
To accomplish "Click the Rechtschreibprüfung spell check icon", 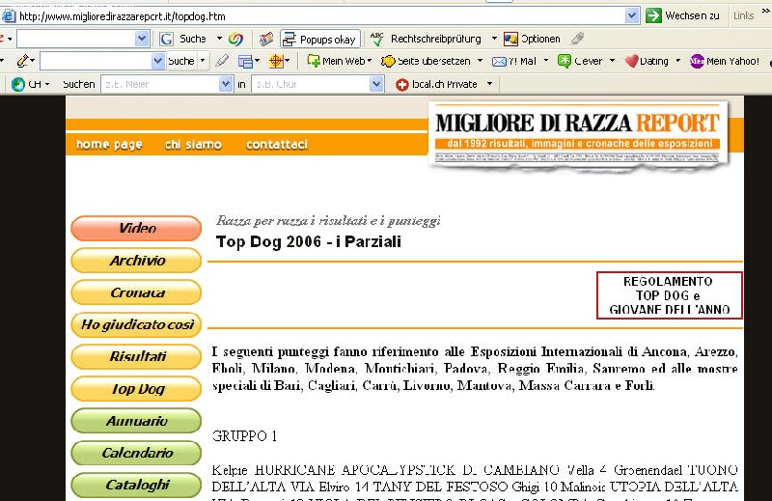I will [x=377, y=39].
